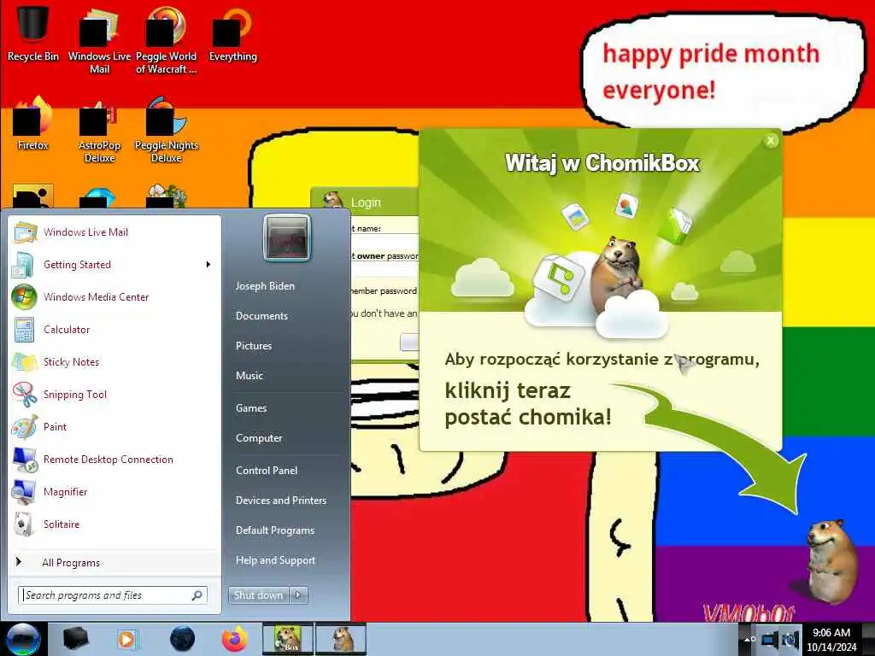
Task: Open shut down options arrow
Action: pyautogui.click(x=298, y=595)
